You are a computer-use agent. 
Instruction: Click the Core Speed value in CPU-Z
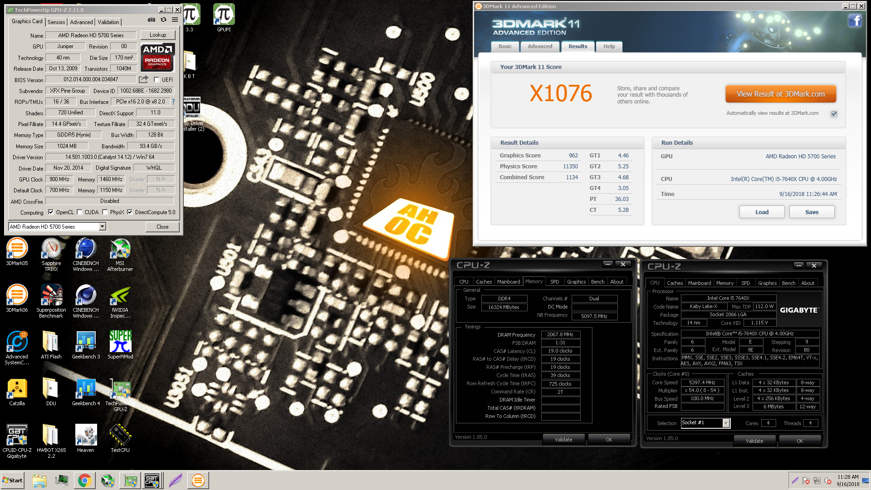702,382
